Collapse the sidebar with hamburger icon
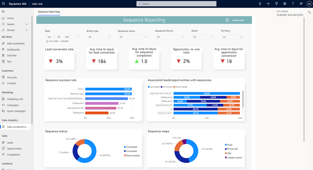 [x=3, y=12]
